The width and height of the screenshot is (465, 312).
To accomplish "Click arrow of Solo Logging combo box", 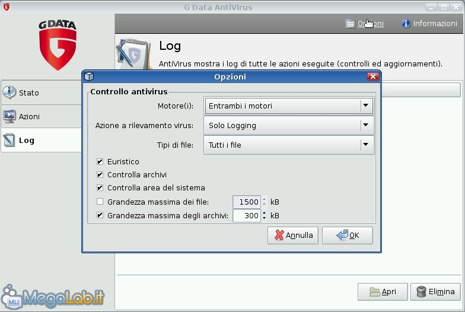I will pos(365,125).
